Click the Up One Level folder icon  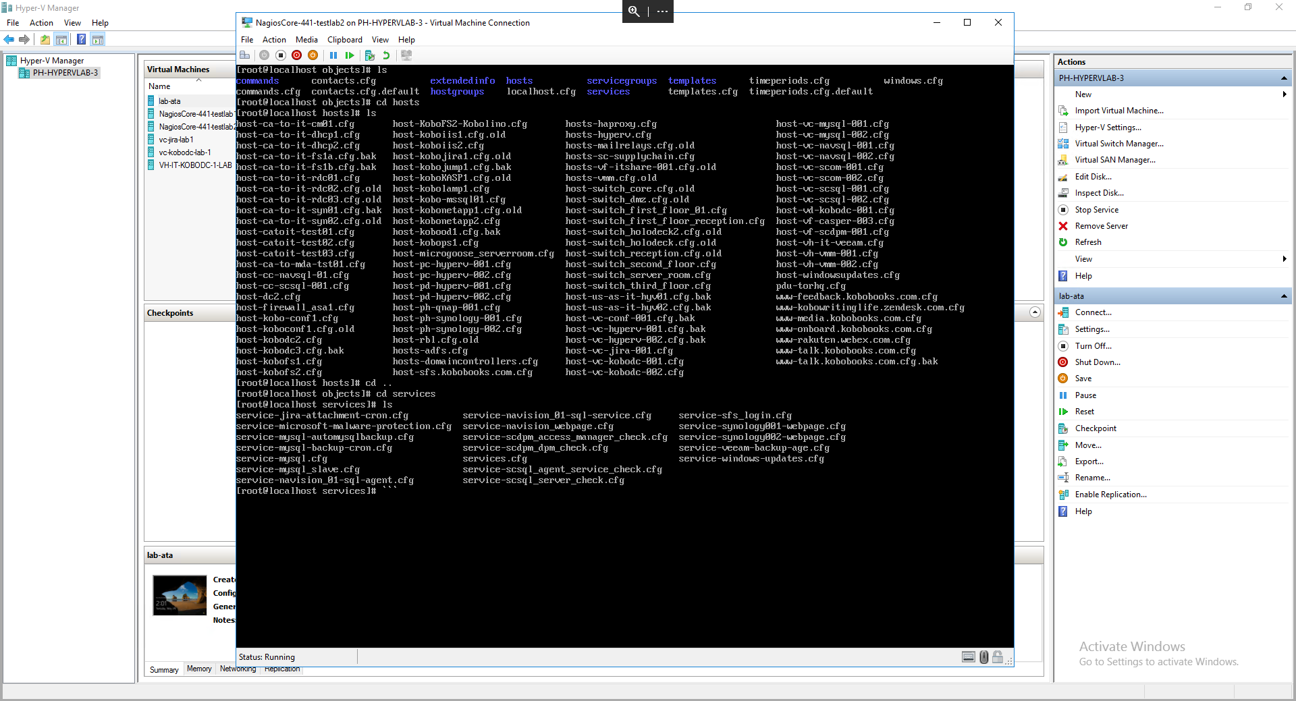45,40
